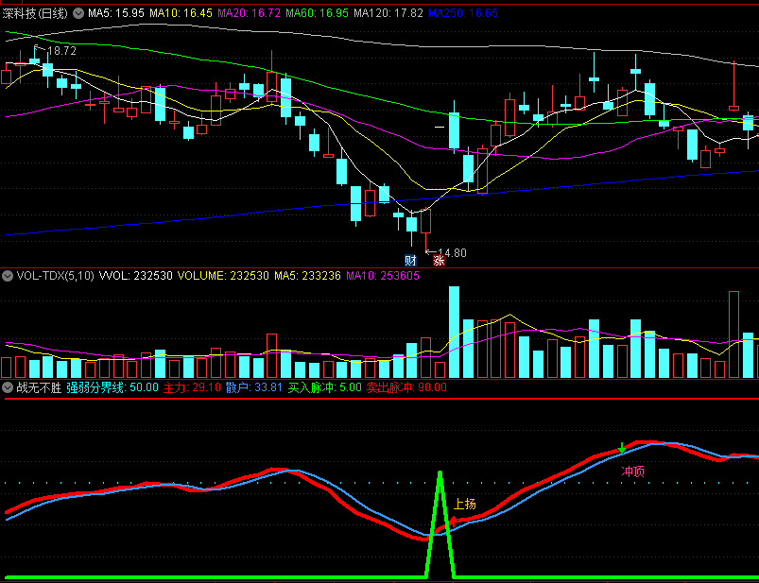Click the tallest cyan volume bar
Viewport: 759px width, 583px height.
(454, 332)
